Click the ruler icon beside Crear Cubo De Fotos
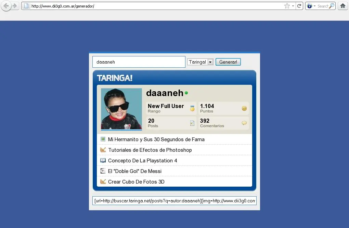 pyautogui.click(x=103, y=182)
